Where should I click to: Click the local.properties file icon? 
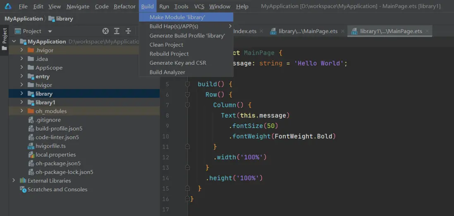31,155
